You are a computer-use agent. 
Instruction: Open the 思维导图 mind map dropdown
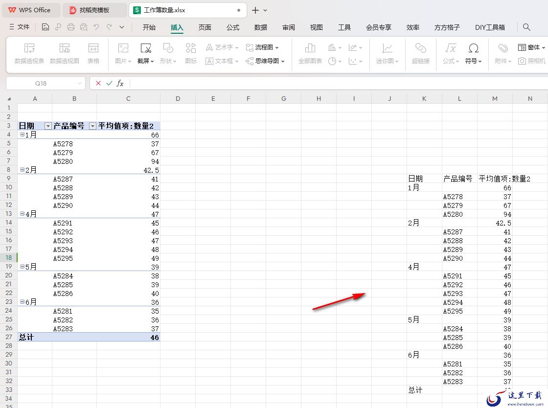pyautogui.click(x=265, y=61)
